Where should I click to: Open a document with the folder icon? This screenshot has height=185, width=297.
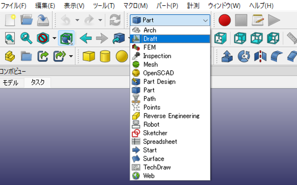(26, 20)
